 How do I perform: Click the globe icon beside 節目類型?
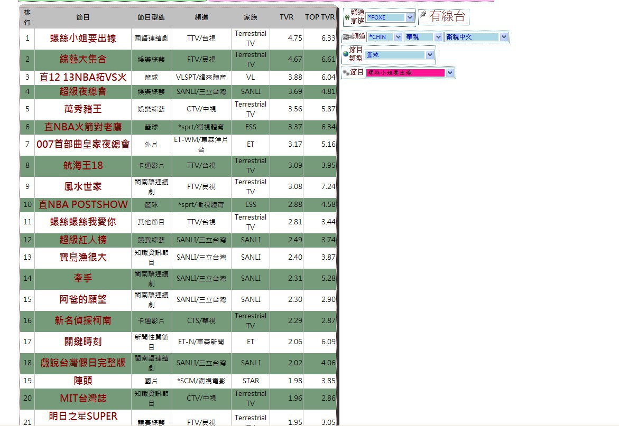(x=346, y=54)
